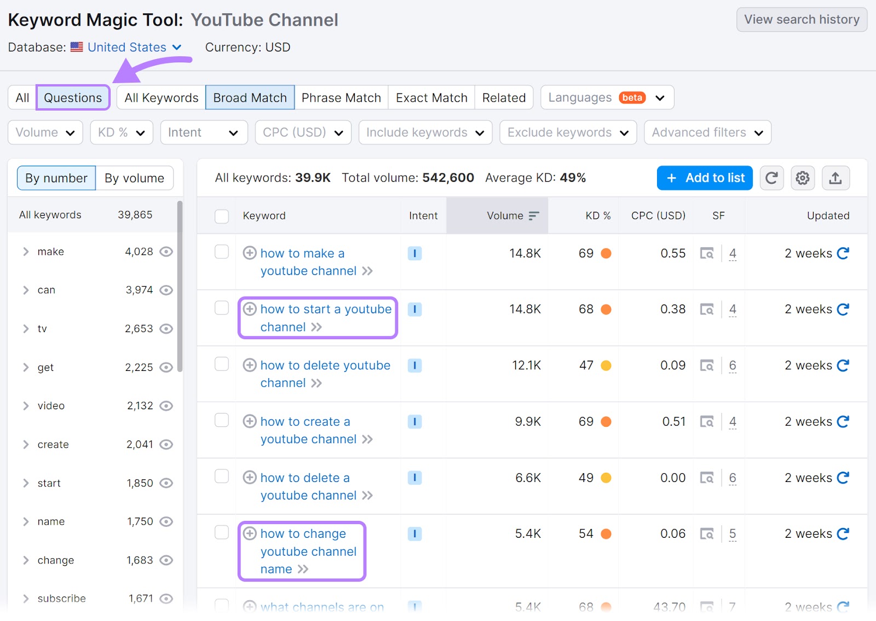Screen dimensions: 876x621
Task: Export keyword results via the upload icon
Action: click(x=835, y=178)
